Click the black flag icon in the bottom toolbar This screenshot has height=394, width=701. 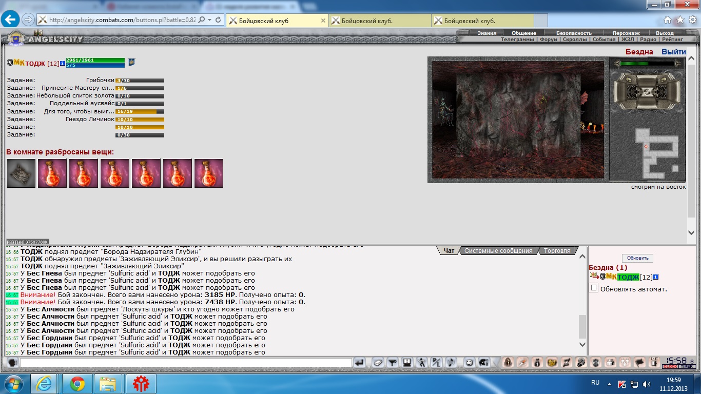tap(639, 362)
